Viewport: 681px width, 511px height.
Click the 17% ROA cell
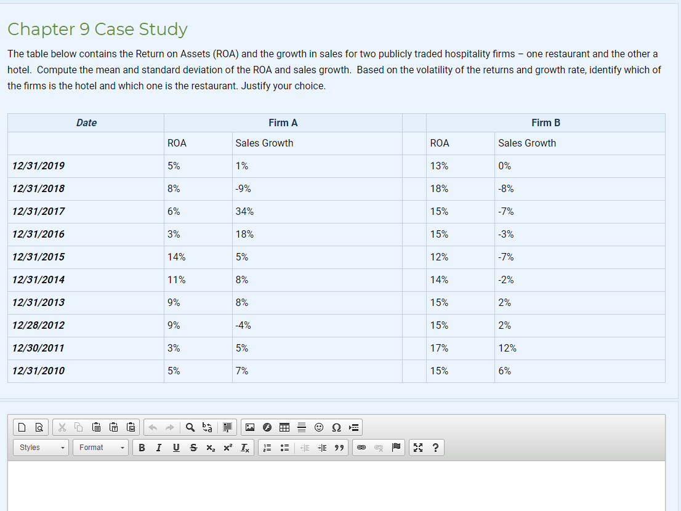461,348
